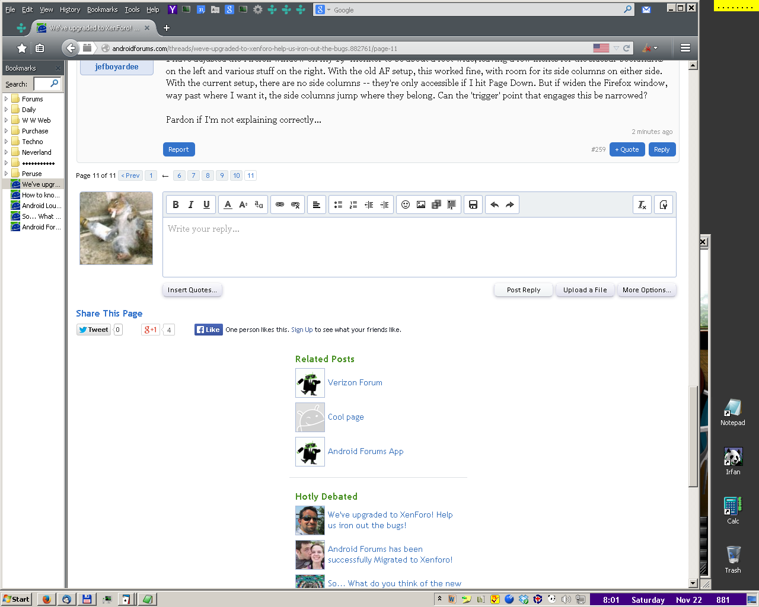Screen dimensions: 759x607
Task: Click the insert image icon
Action: 421,205
